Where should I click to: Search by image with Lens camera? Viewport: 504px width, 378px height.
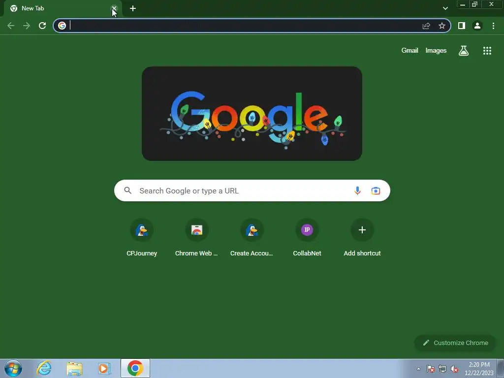pos(376,190)
